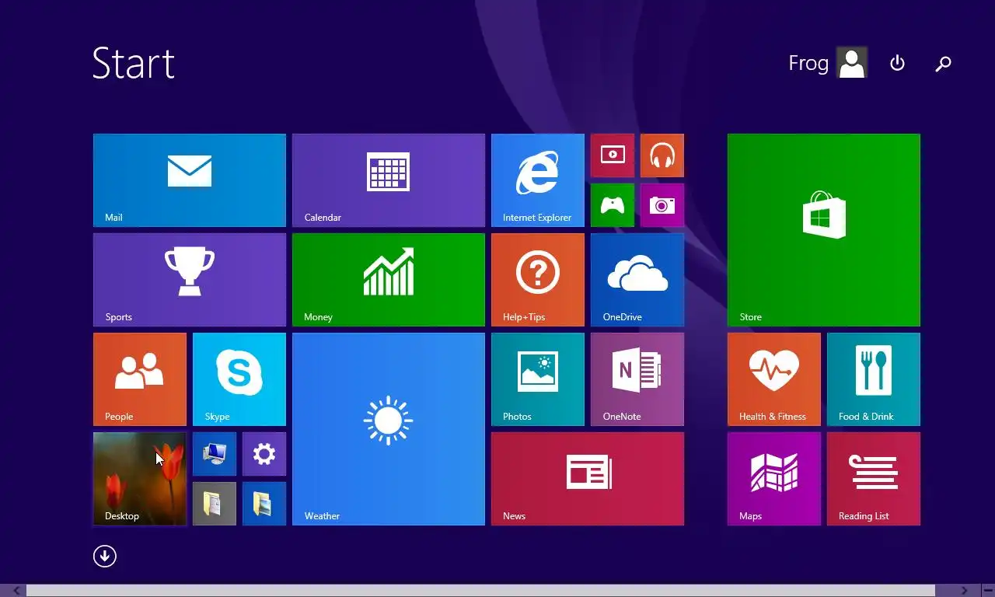Open the Weather tile
The width and height of the screenshot is (995, 597).
389,429
